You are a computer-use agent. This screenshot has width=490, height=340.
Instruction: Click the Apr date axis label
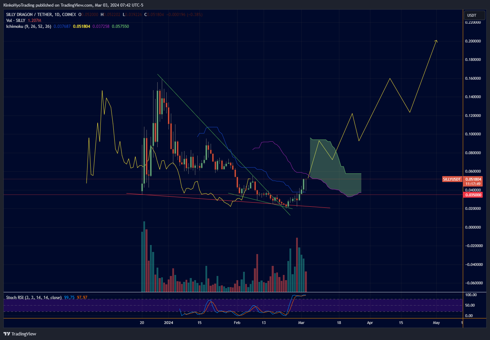[x=370, y=323]
